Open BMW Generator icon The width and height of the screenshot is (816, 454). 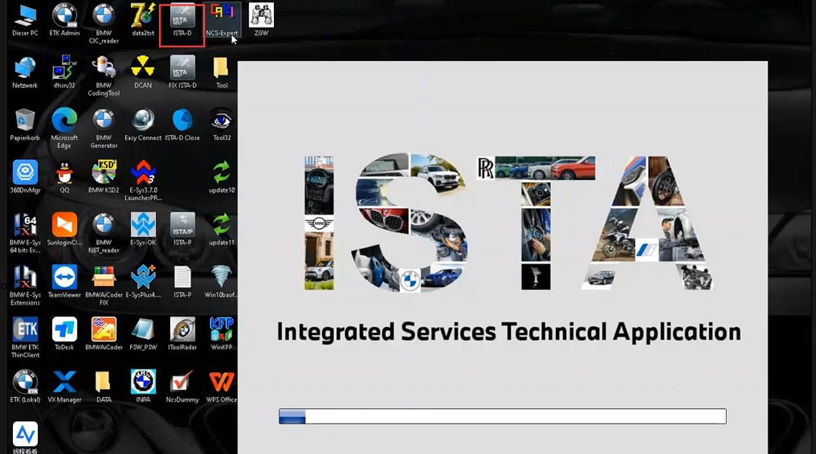pos(104,129)
